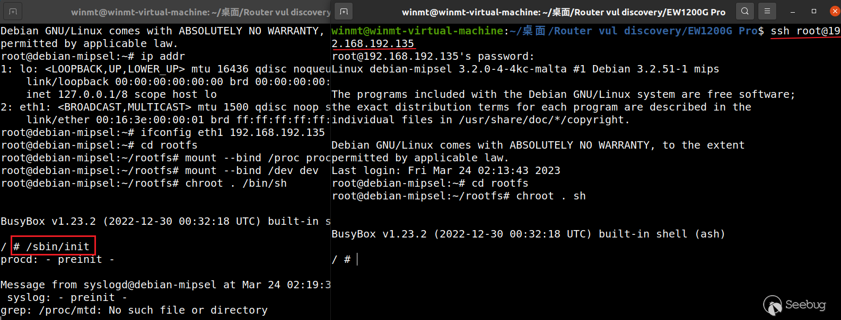Click the underlined ssh root@ command text

click(805, 31)
